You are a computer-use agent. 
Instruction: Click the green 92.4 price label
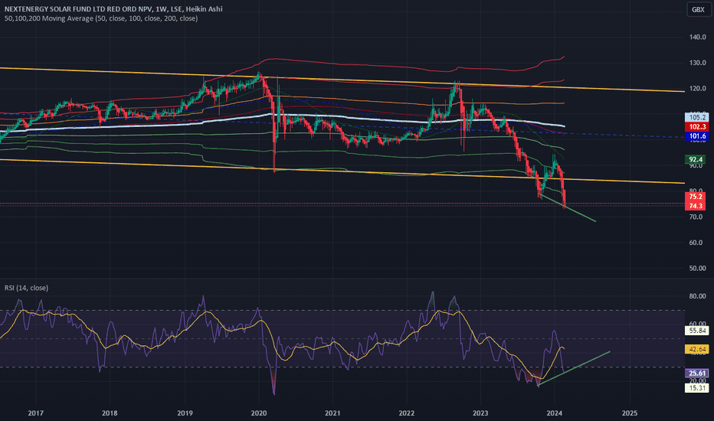click(696, 159)
